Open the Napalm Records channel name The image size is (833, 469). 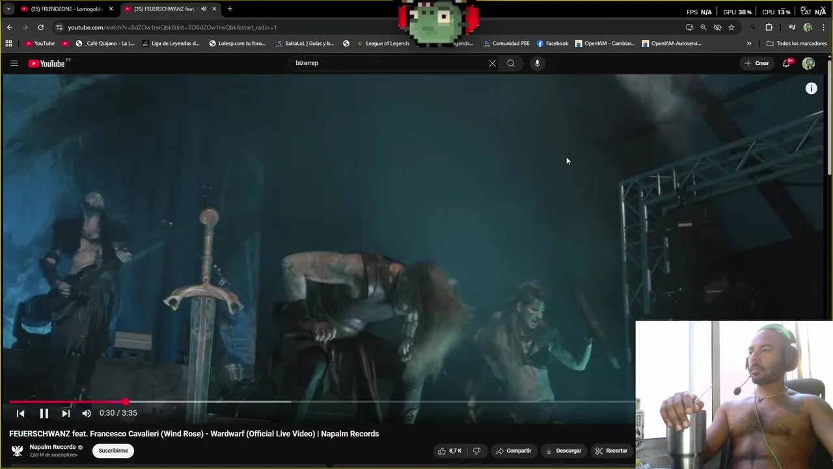pyautogui.click(x=53, y=447)
